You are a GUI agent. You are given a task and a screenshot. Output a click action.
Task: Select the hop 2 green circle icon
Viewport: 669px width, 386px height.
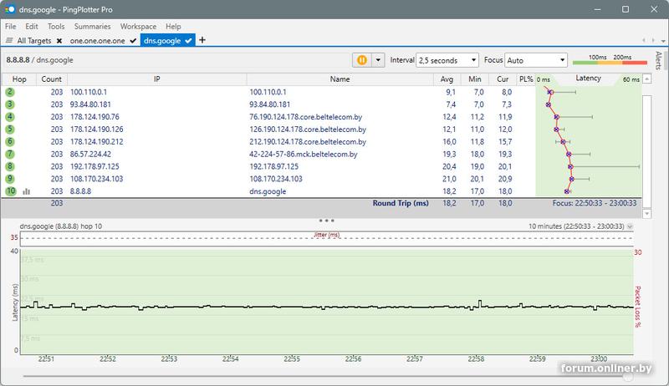[x=10, y=92]
